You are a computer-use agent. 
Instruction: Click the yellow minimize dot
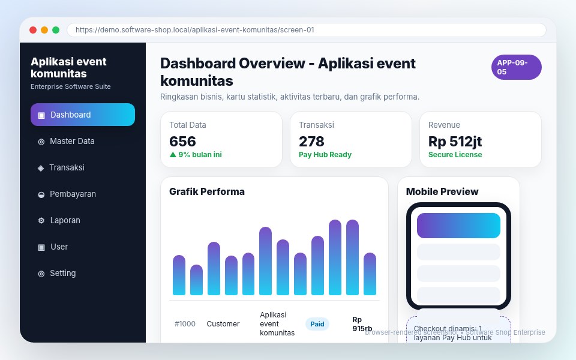pos(44,30)
